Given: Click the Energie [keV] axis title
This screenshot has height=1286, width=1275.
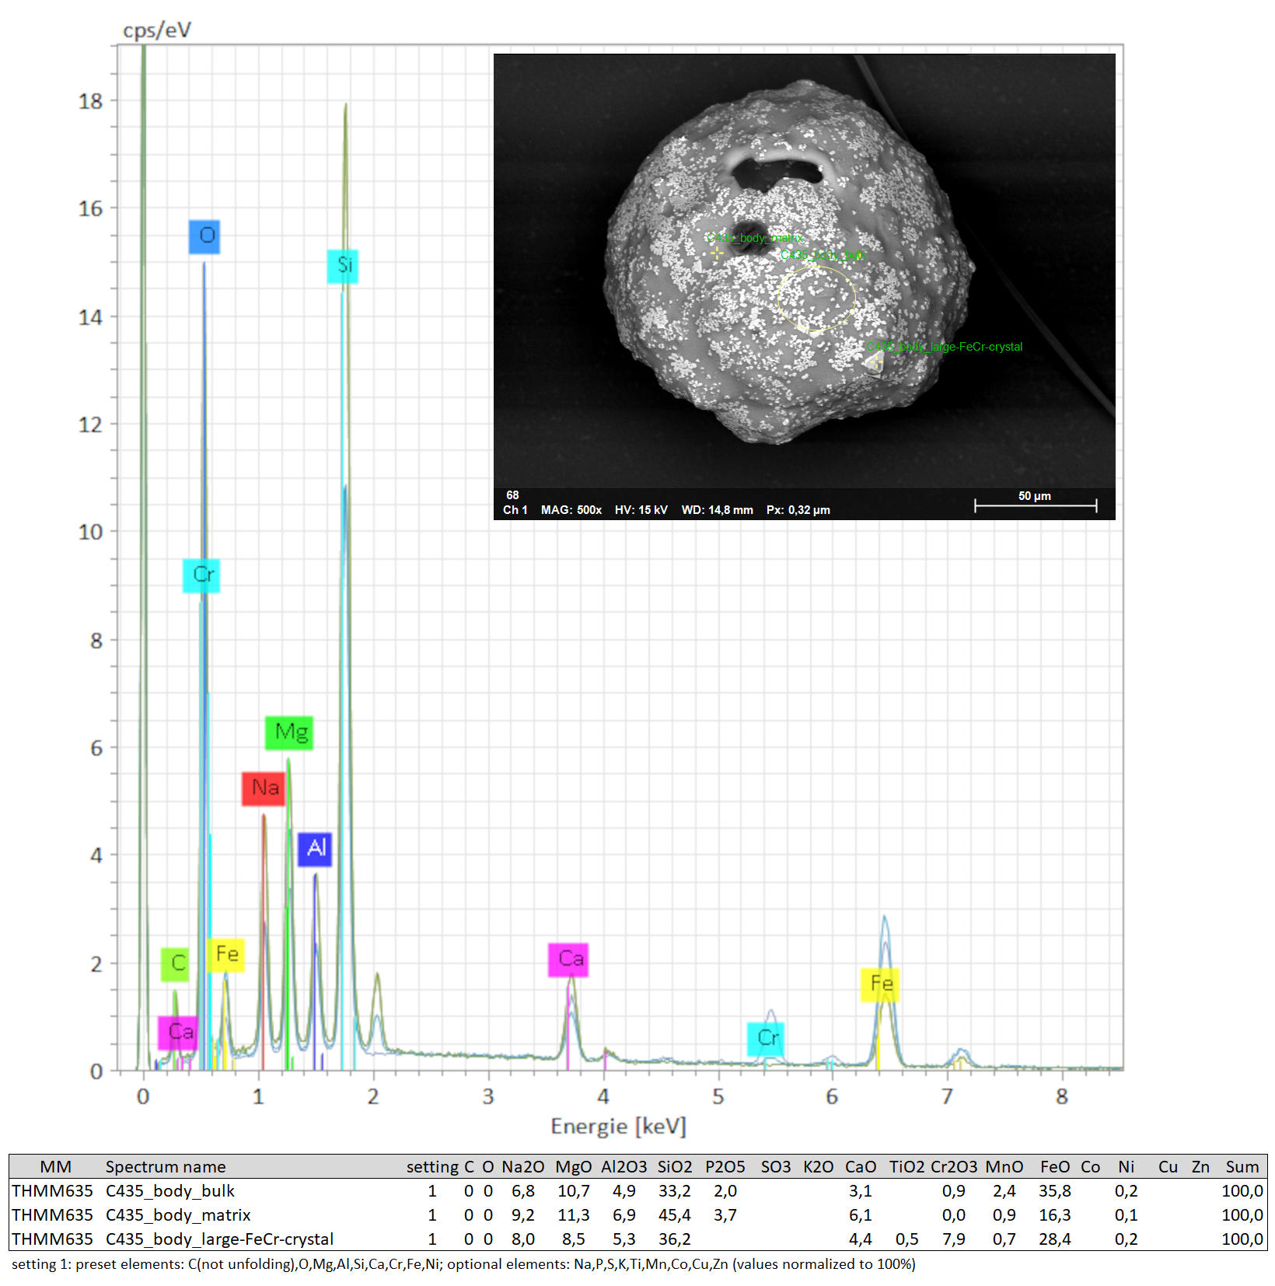Looking at the screenshot, I should (x=618, y=1127).
